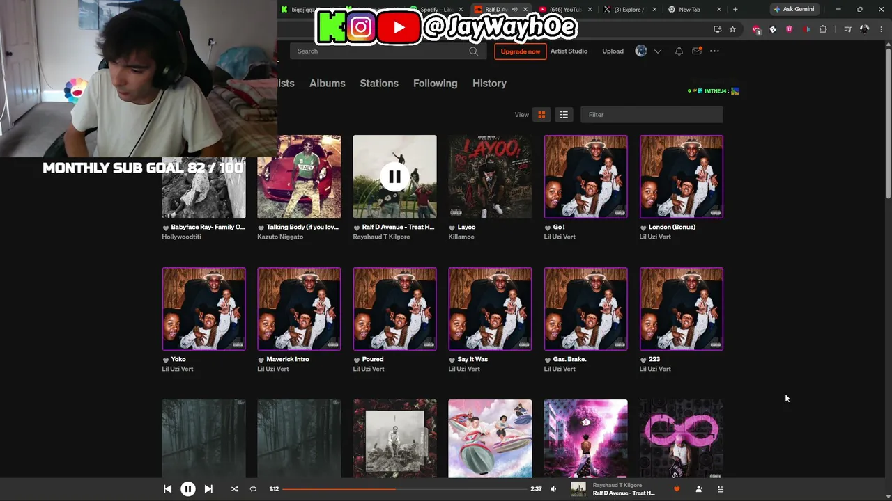Like the Gas. Brake. track

[548, 360]
